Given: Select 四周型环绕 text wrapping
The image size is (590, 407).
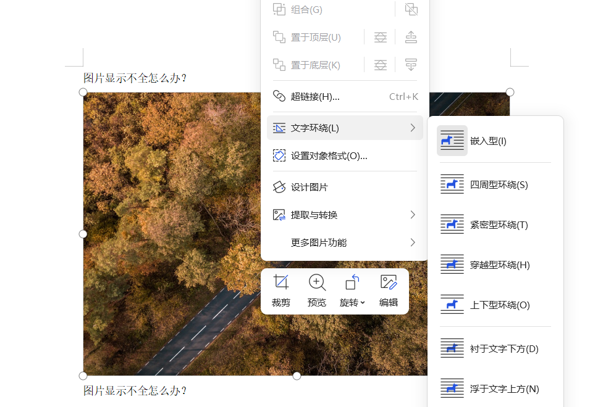Looking at the screenshot, I should (494, 184).
